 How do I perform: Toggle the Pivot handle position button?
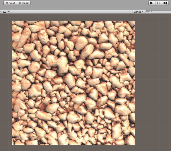click(10, 3)
